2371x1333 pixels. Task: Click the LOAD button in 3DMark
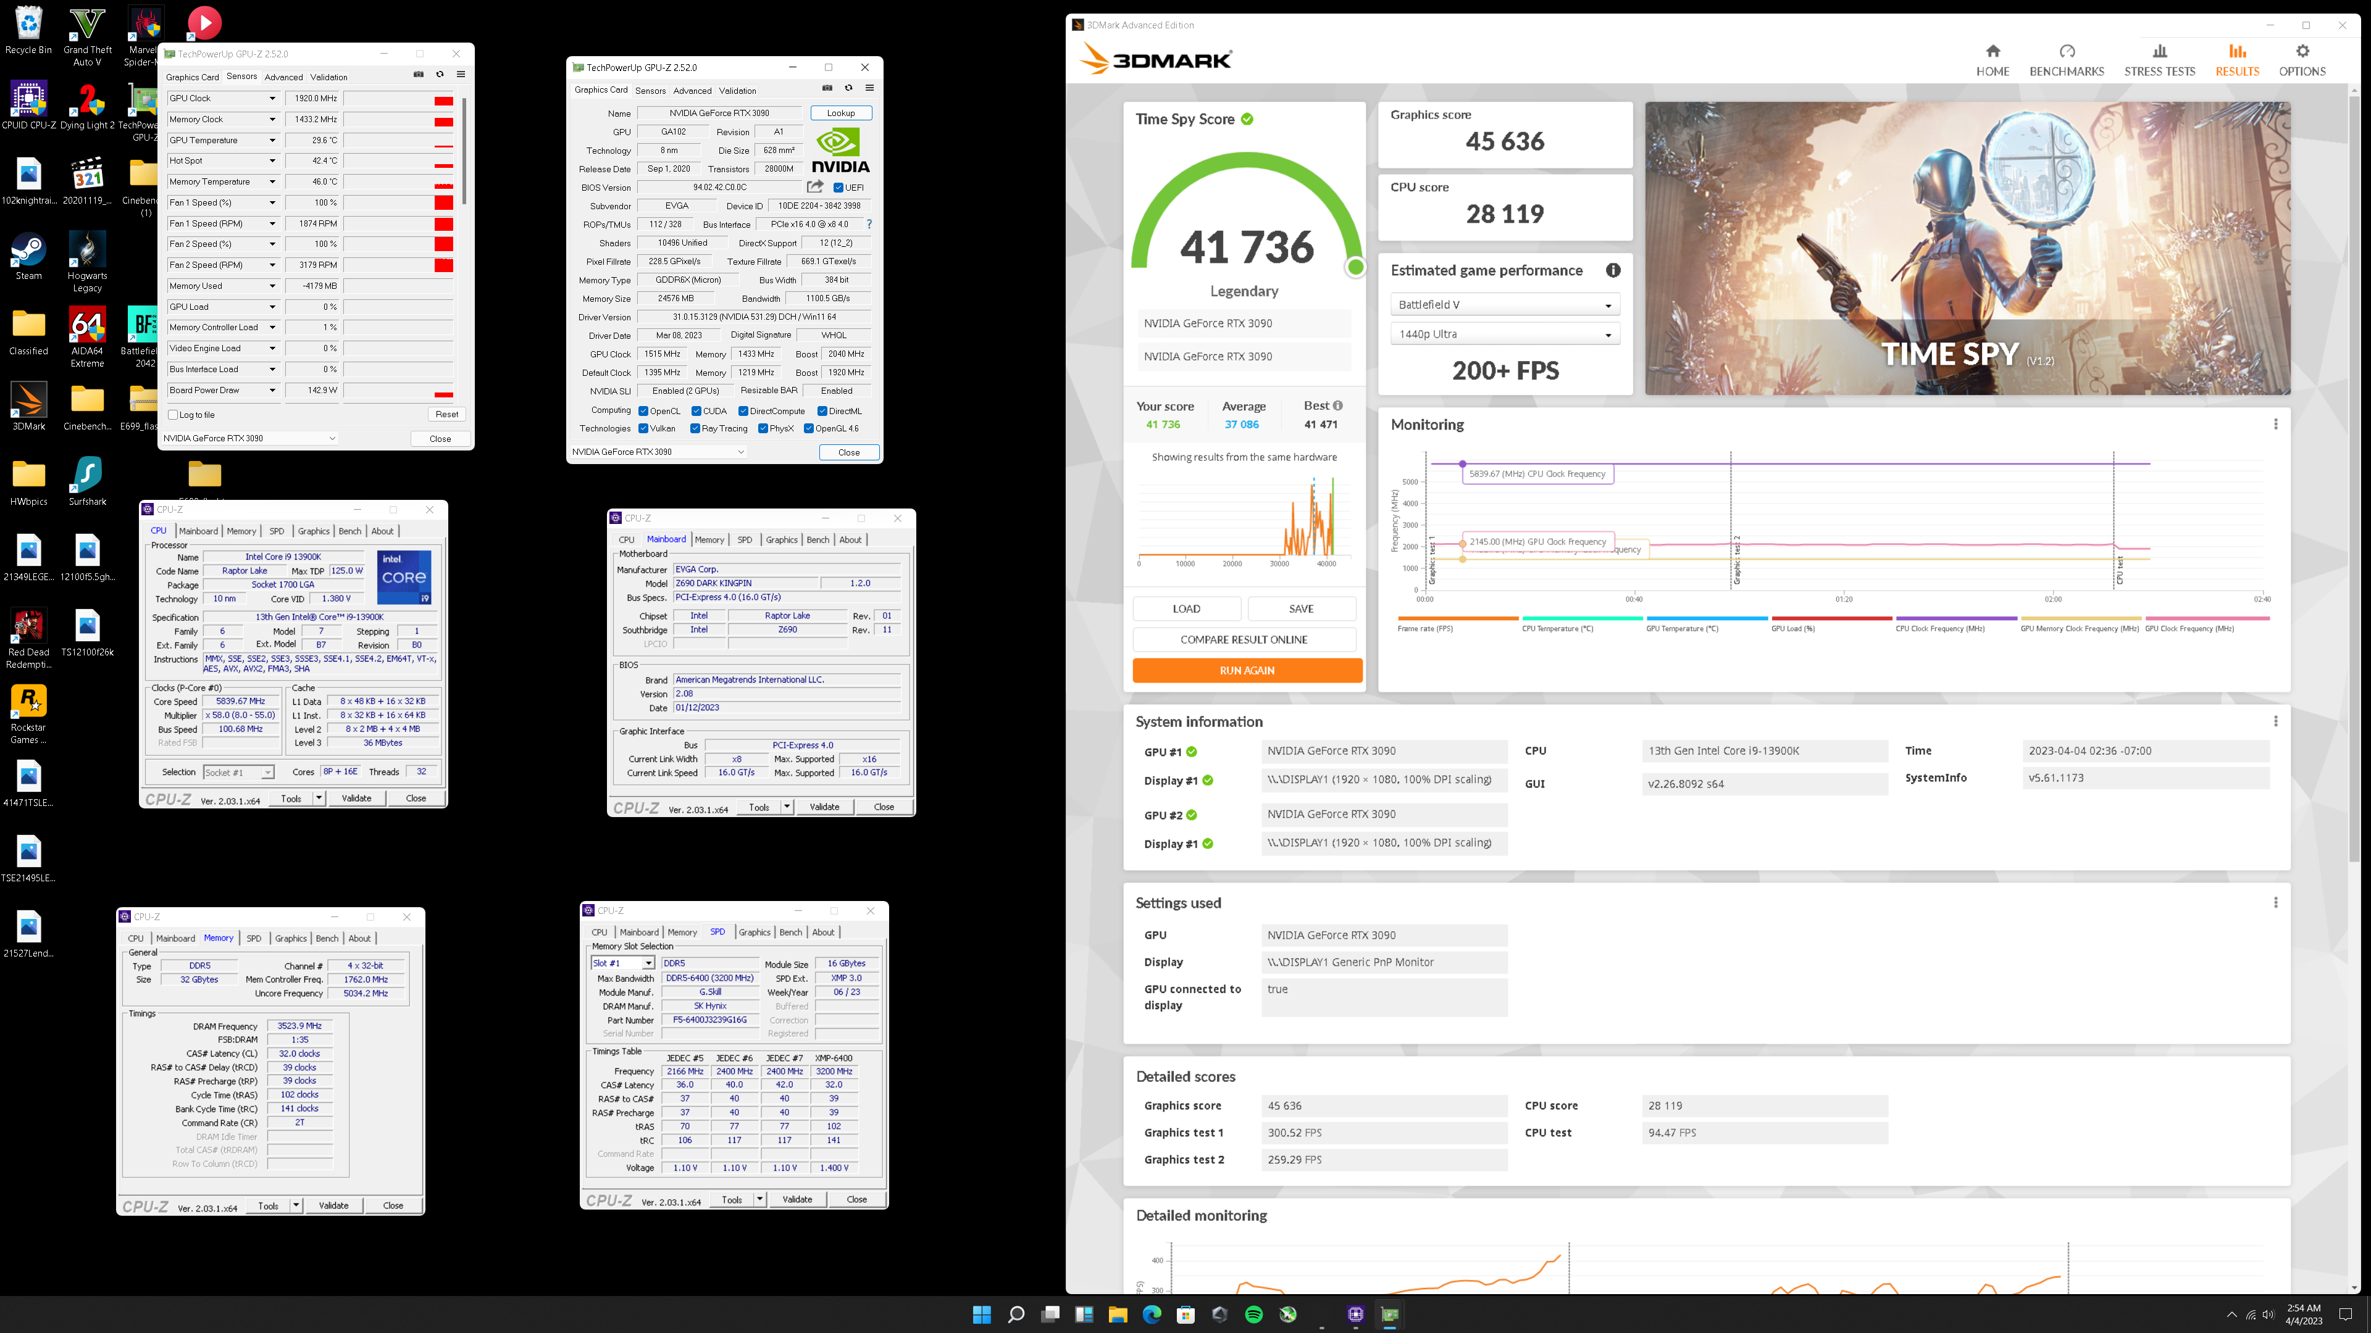pyautogui.click(x=1186, y=609)
